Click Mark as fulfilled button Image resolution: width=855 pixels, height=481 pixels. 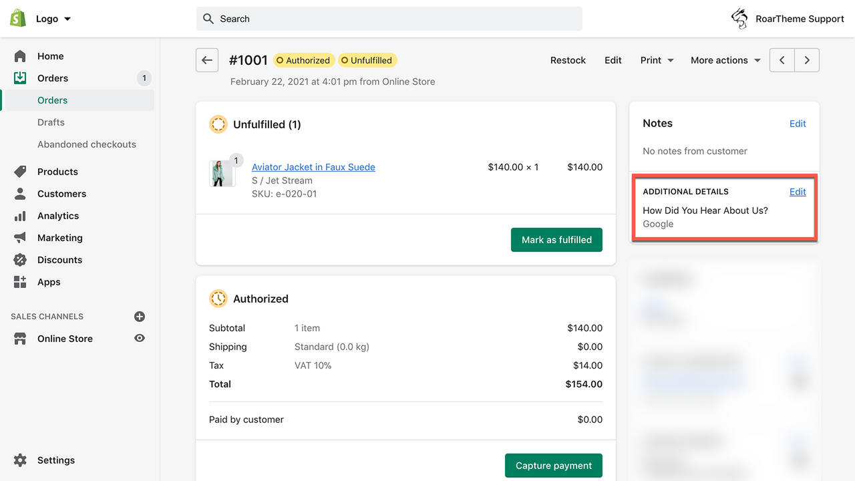click(556, 240)
